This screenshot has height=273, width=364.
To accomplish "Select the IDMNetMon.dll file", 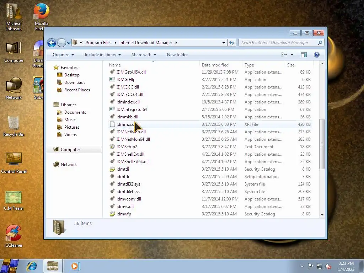I will point(131,132).
